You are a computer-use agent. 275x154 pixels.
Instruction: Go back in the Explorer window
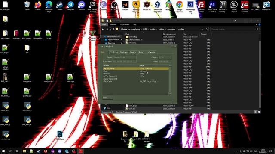tap(103, 29)
